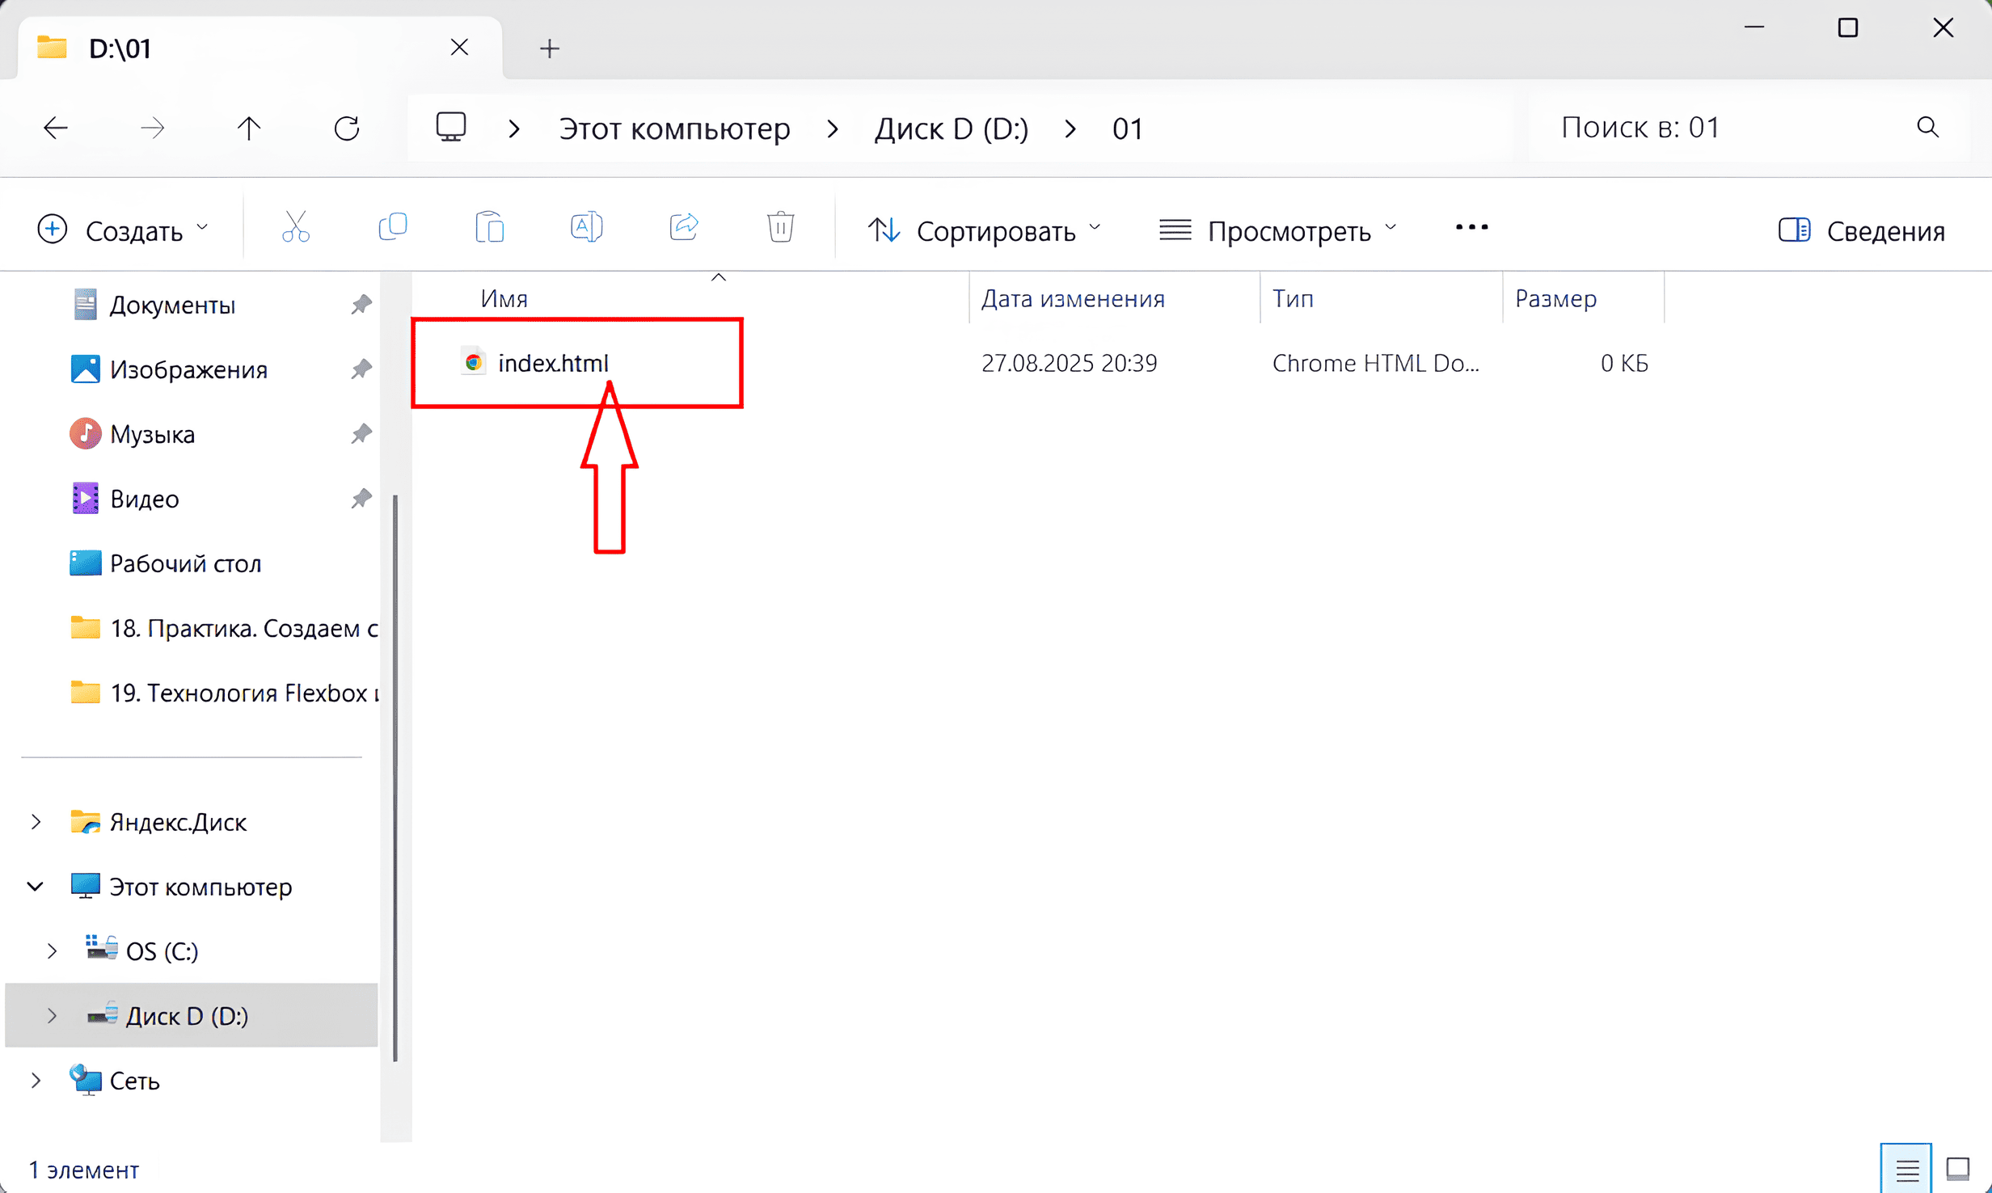Screen dimensions: 1992x1193
Task: Collapse the Этот компьютер tree node
Action: tap(36, 887)
